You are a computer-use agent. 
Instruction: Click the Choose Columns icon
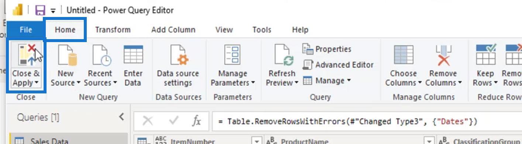[403, 55]
